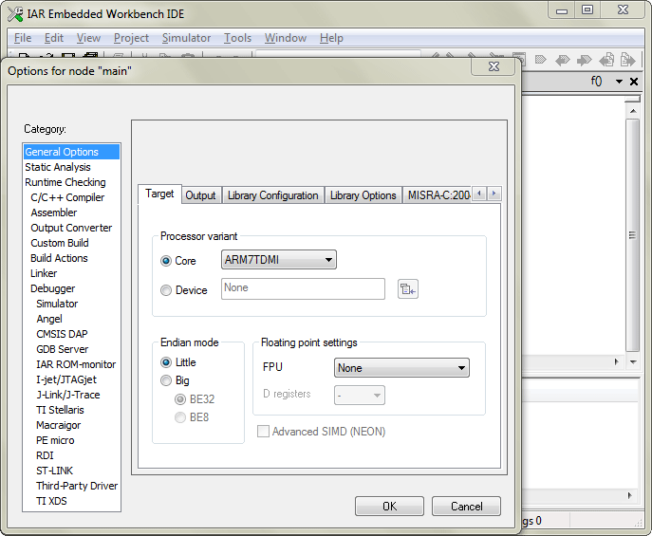Click the navigate forward document icon
The image size is (652, 536).
click(x=628, y=60)
